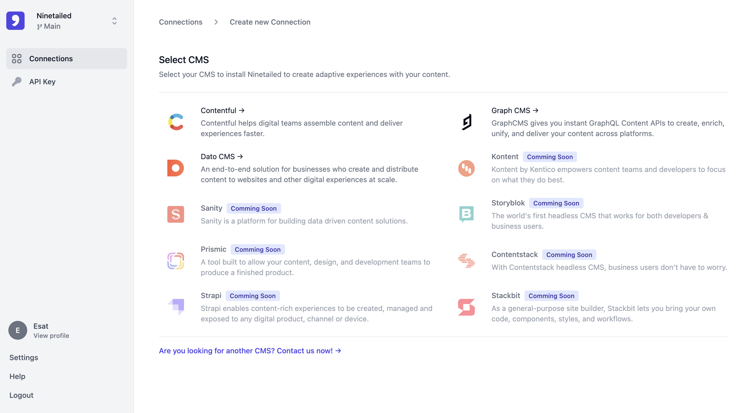Click the arrow next to Dato CMS
The height and width of the screenshot is (413, 753).
pos(240,157)
